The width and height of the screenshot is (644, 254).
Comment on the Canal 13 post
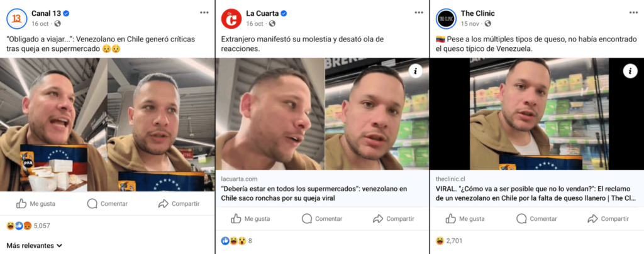(107, 204)
